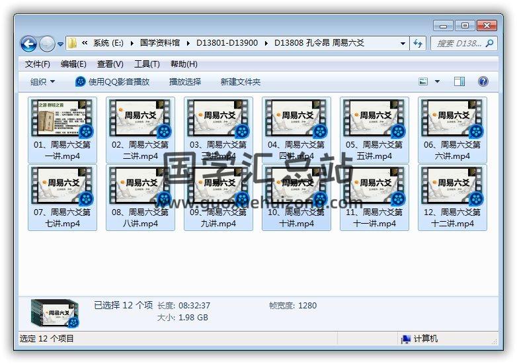Image resolution: width=517 pixels, height=364 pixels.
Task: Open the 帮助(H) menu
Action: point(184,64)
